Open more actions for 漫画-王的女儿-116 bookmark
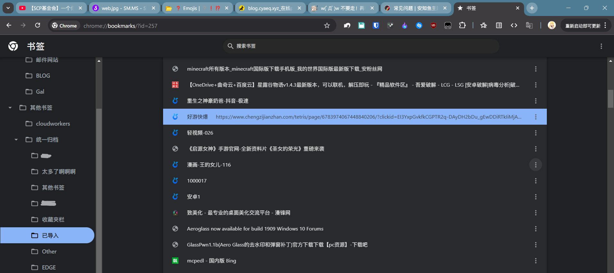This screenshot has width=614, height=273. coord(536,165)
